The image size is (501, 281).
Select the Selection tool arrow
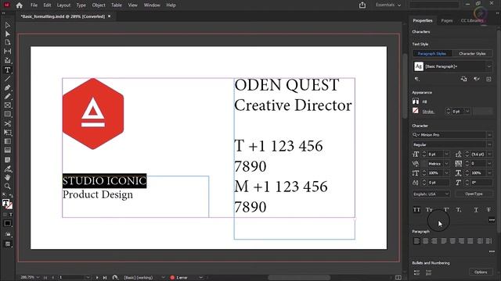click(x=8, y=25)
